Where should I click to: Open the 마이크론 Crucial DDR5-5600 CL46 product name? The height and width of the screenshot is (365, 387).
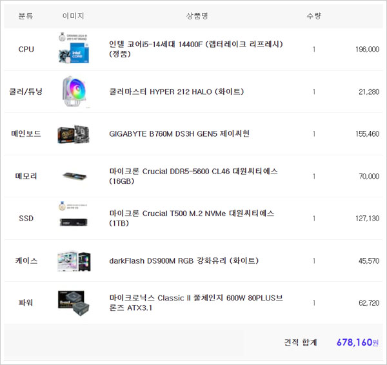tap(193, 176)
